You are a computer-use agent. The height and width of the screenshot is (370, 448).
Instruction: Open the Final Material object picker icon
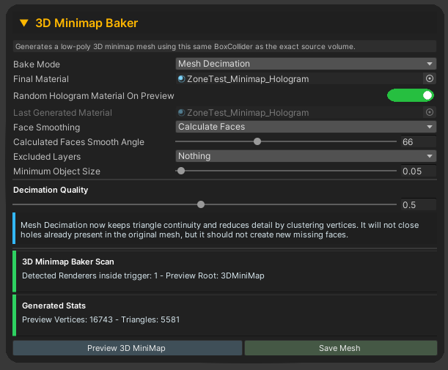(x=430, y=78)
